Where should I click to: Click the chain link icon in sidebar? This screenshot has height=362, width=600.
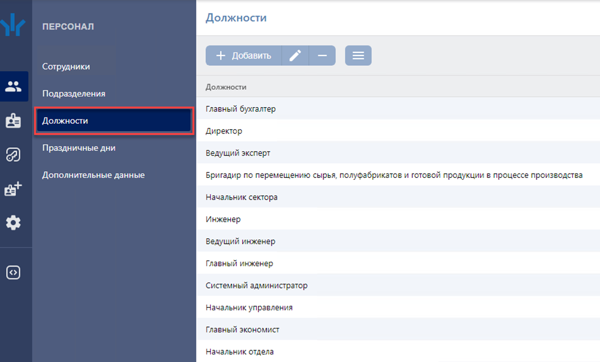[x=14, y=155]
